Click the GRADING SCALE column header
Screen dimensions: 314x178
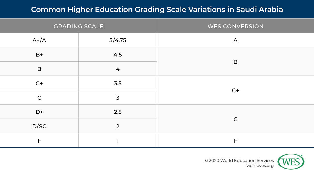(x=78, y=26)
